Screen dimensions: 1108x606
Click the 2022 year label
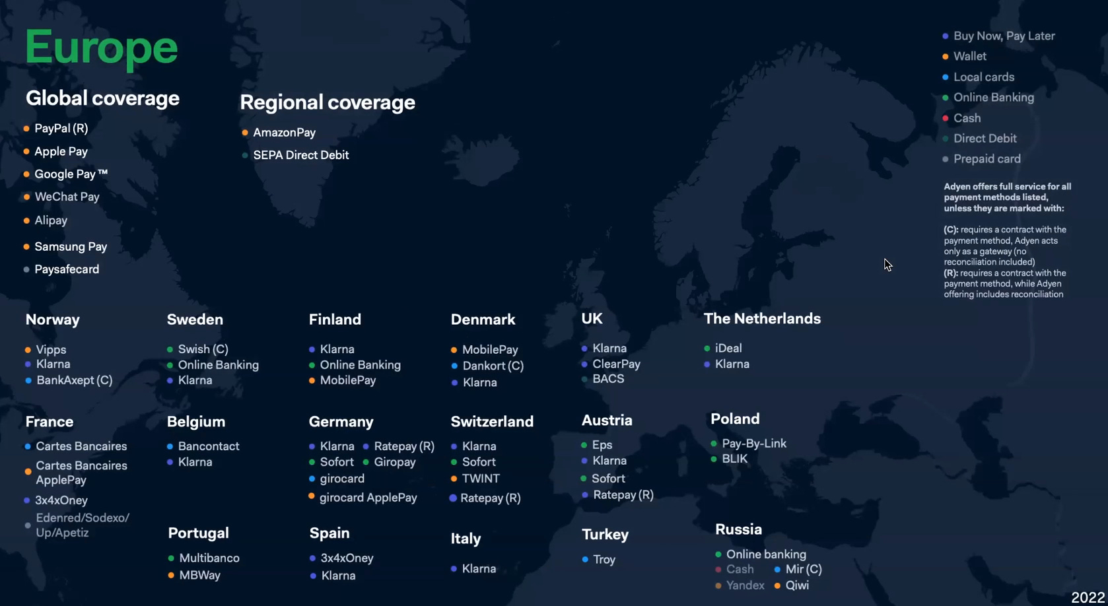coord(1088,597)
